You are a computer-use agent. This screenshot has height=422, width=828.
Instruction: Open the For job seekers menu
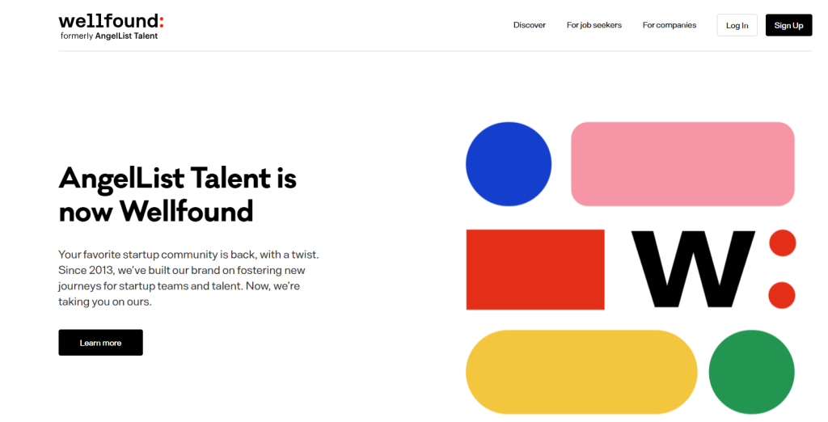594,25
